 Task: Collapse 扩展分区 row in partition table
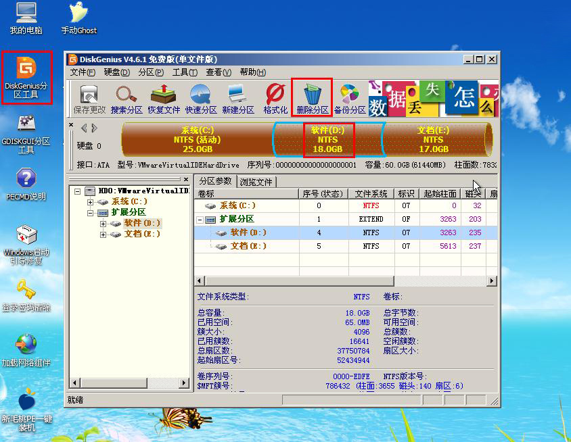(200, 220)
